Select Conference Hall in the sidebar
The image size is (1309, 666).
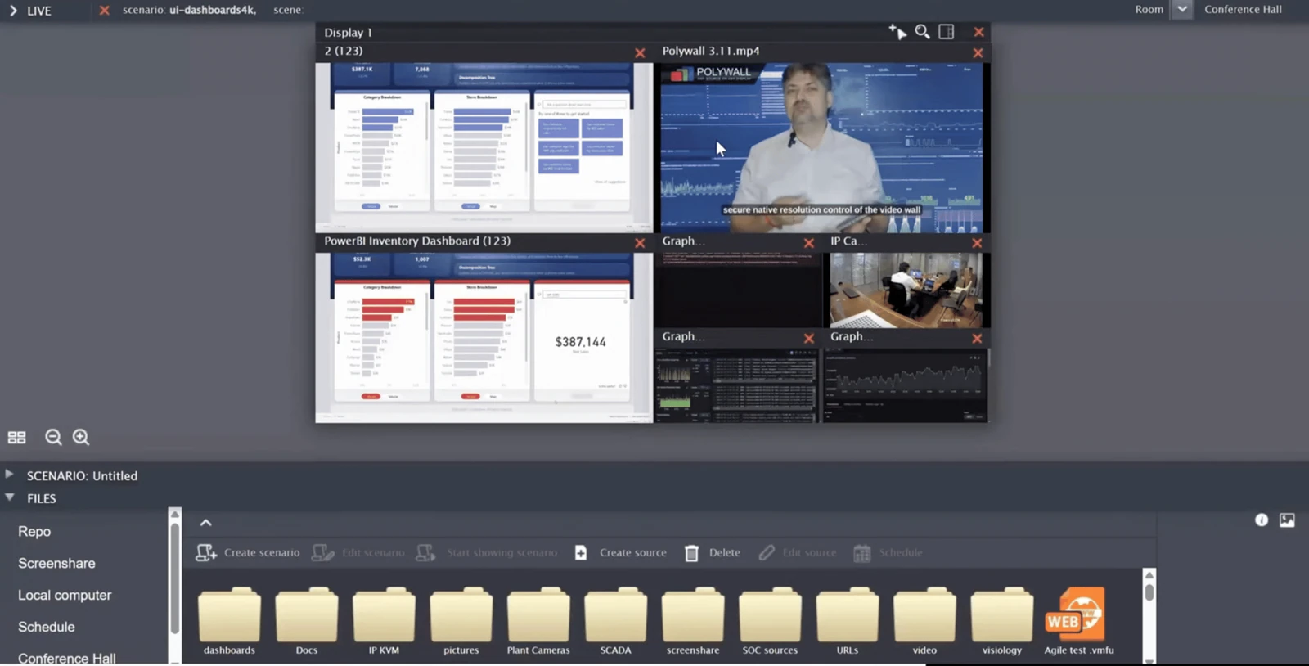tap(67, 658)
